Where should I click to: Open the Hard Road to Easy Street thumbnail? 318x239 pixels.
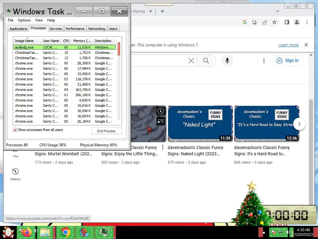point(267,124)
